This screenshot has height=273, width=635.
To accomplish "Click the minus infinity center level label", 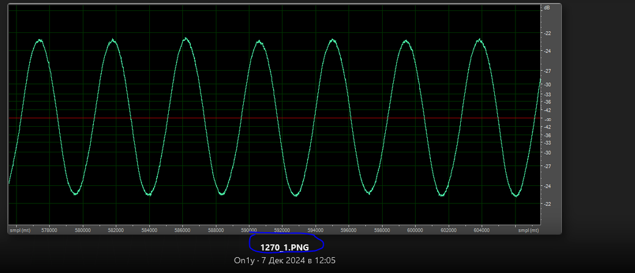I will 547,119.
